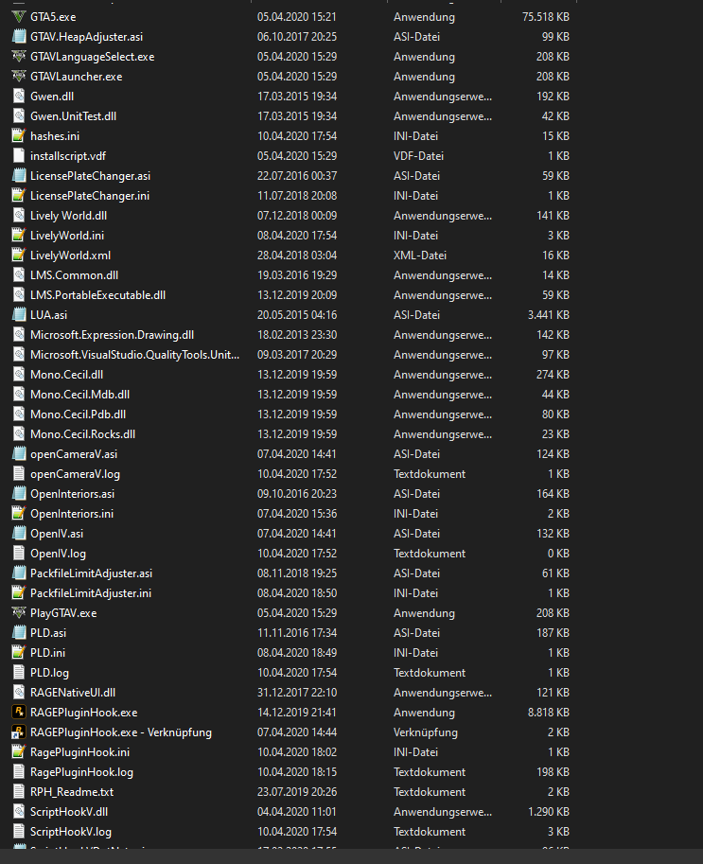703x864 pixels.
Task: Select the file name Mono.Cecil.Mdb.dll
Action: pyautogui.click(x=79, y=394)
